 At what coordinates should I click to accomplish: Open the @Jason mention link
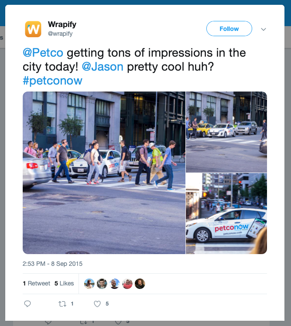tap(103, 67)
